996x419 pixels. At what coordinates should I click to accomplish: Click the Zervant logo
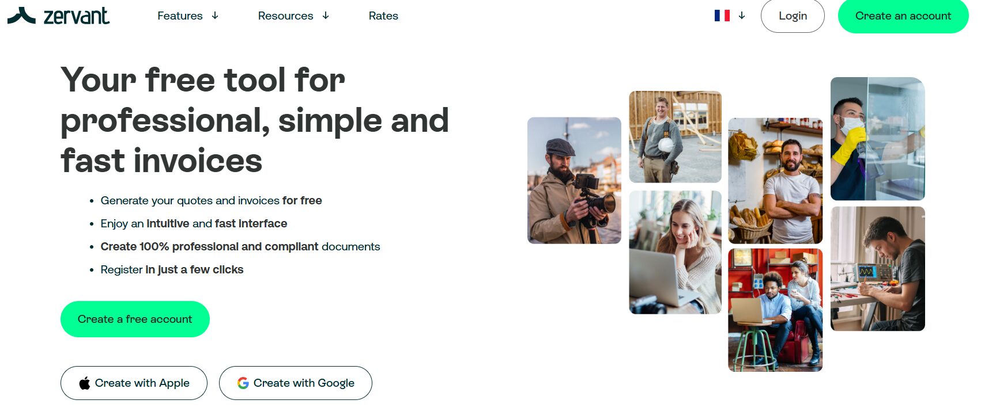tap(58, 16)
